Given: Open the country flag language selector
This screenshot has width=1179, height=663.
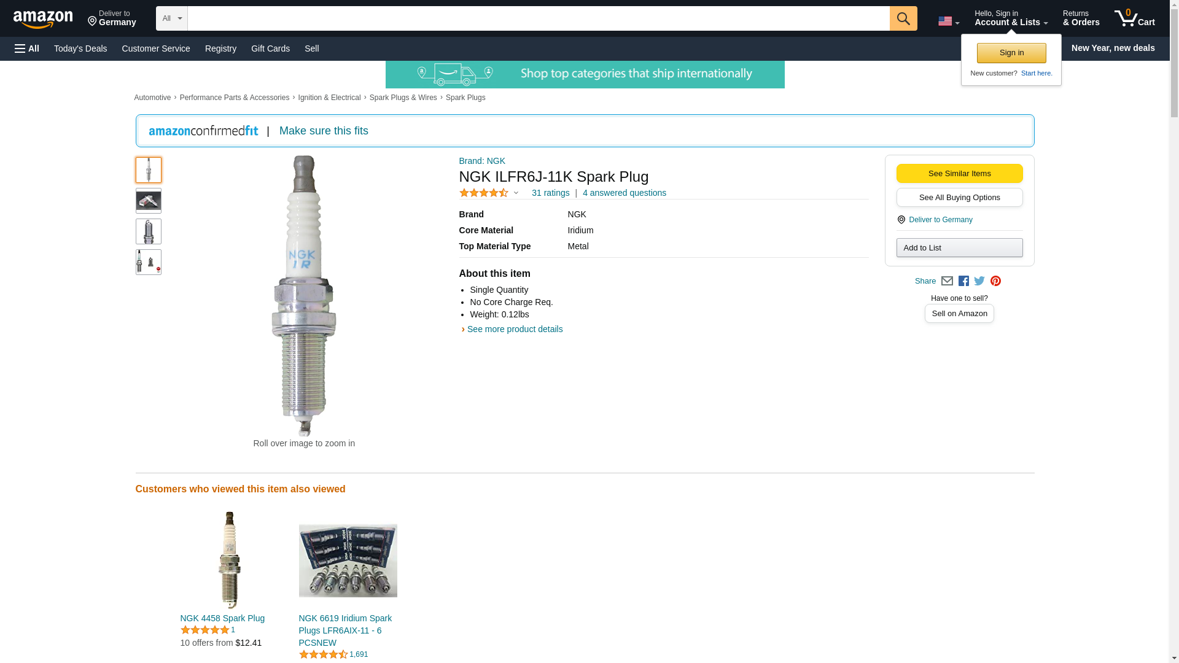Looking at the screenshot, I should 948,21.
